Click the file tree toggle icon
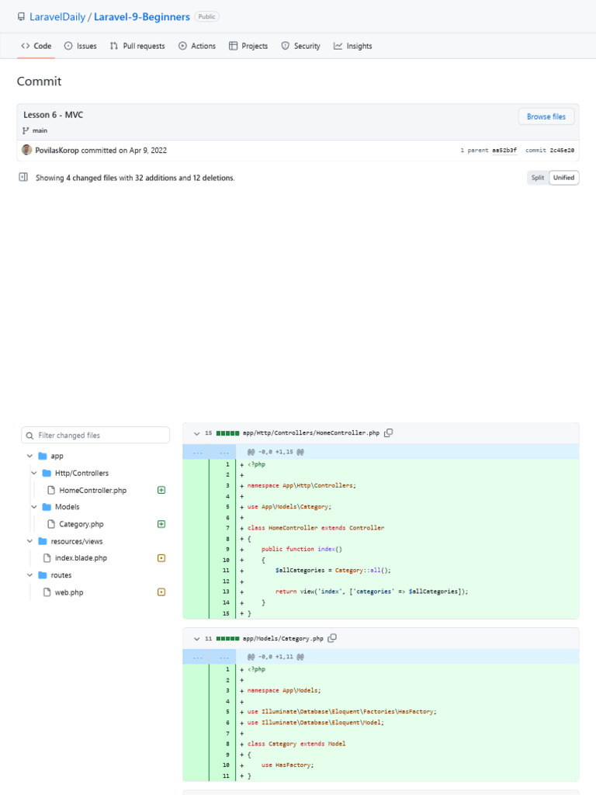This screenshot has height=795, width=596. (x=23, y=178)
